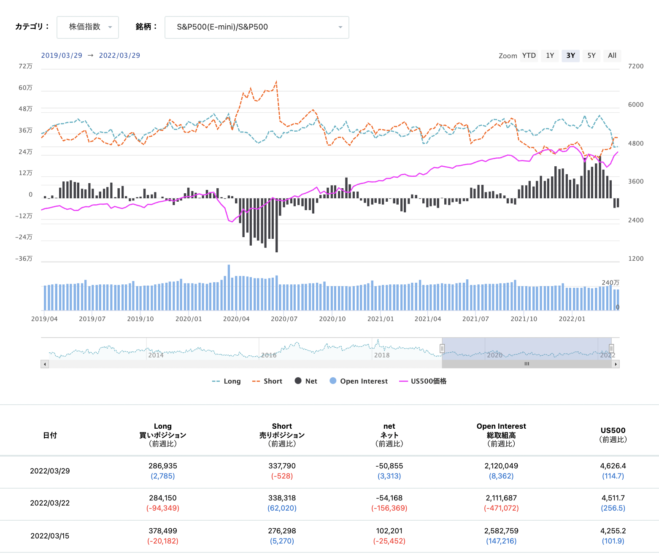This screenshot has width=659, height=557.
Task: Click the Net legend dark circle icon
Action: 298,381
